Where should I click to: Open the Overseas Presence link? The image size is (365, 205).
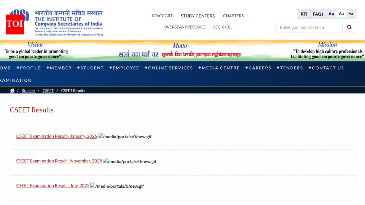click(184, 27)
